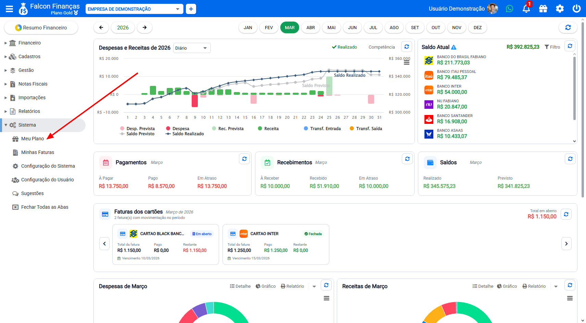Select the JAN month tab
Viewport: 586px width, 323px height.
click(x=248, y=28)
